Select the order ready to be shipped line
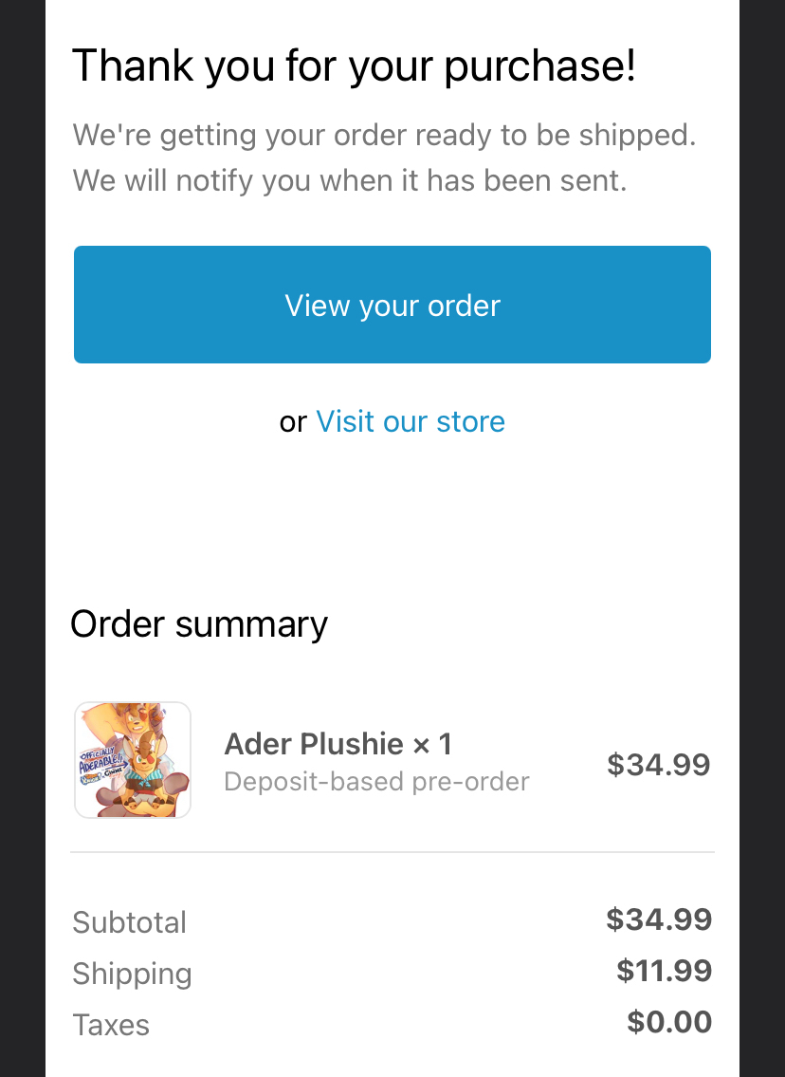This screenshot has width=785, height=1077. tap(384, 136)
